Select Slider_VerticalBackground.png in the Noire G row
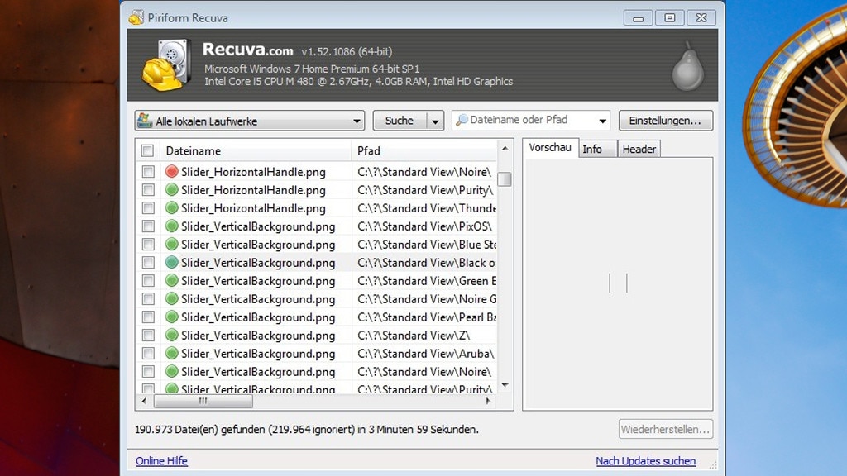 click(x=258, y=299)
